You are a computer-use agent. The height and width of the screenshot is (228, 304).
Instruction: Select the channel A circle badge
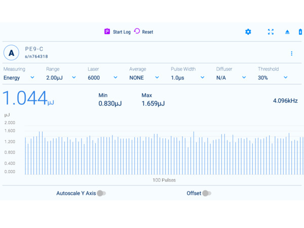coord(11,53)
